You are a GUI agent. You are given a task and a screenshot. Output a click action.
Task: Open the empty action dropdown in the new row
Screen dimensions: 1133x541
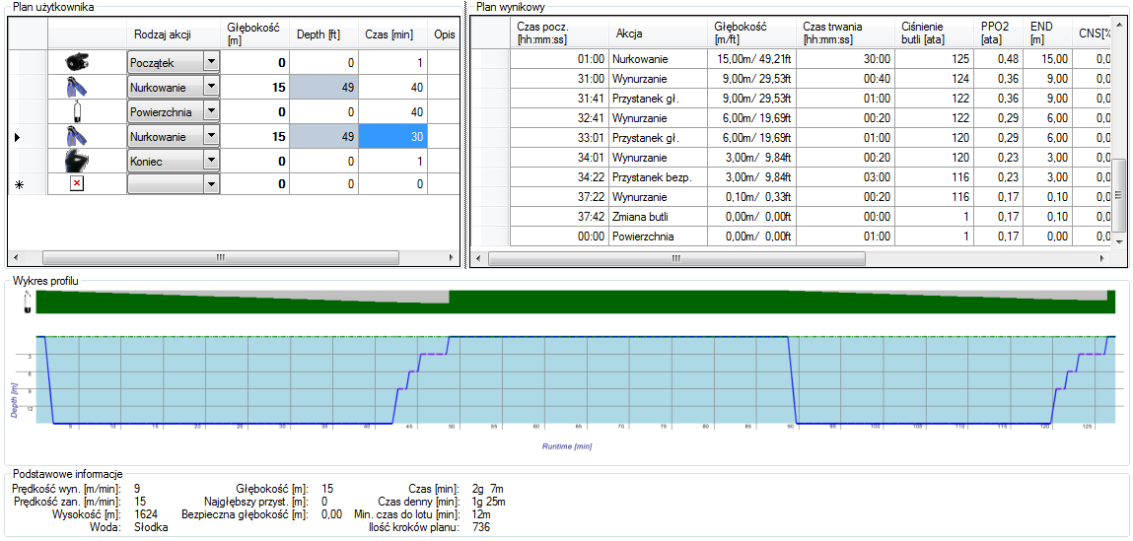[211, 185]
